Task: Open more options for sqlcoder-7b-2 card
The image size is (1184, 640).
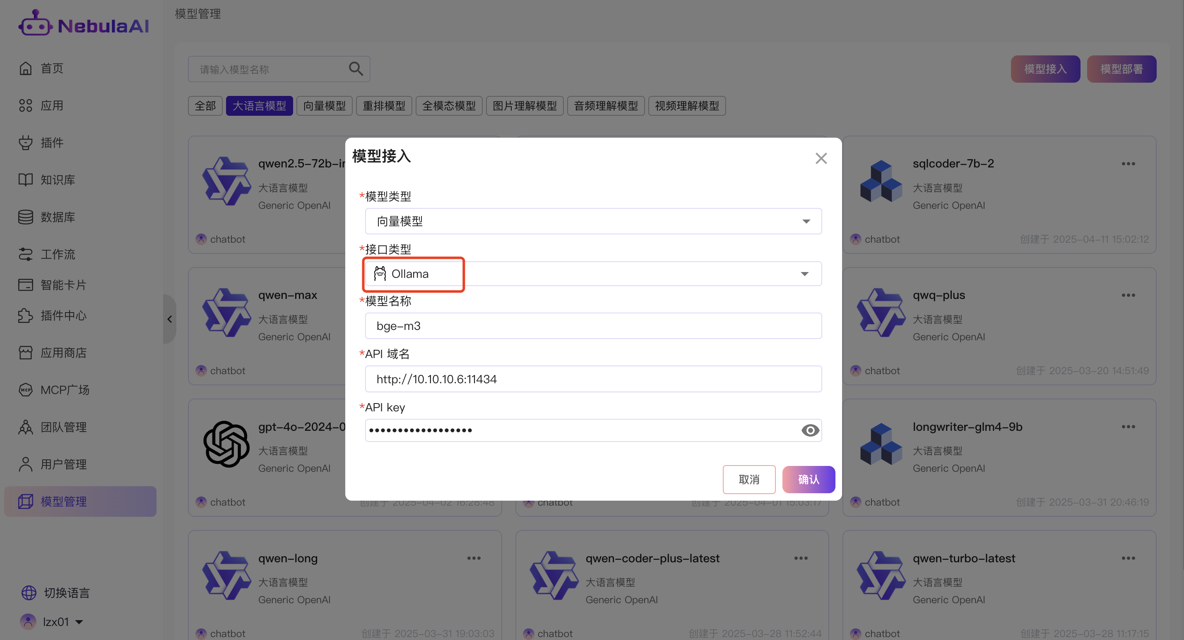Action: point(1128,163)
